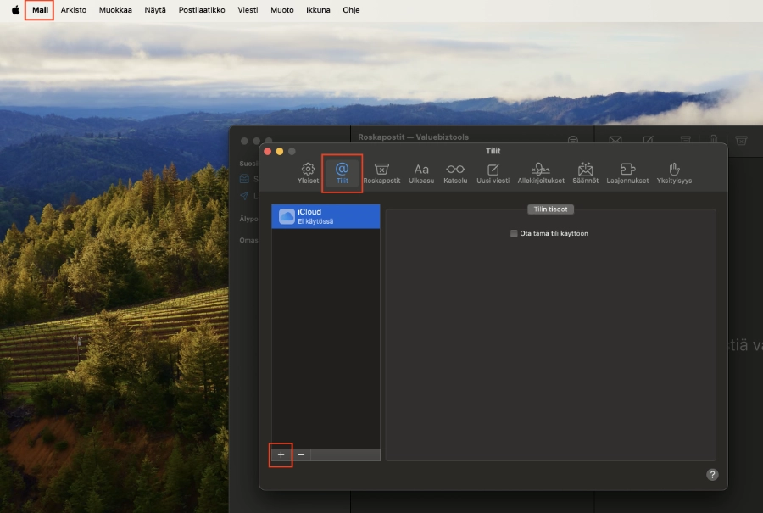This screenshot has width=763, height=513.
Task: Open the Ikkuna menu
Action: pyautogui.click(x=318, y=9)
